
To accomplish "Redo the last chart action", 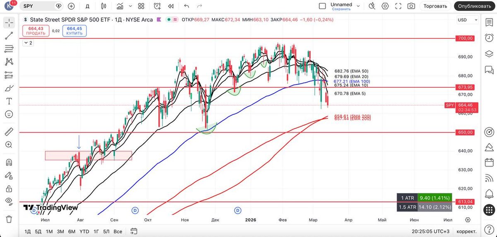I will pyautogui.click(x=200, y=6).
